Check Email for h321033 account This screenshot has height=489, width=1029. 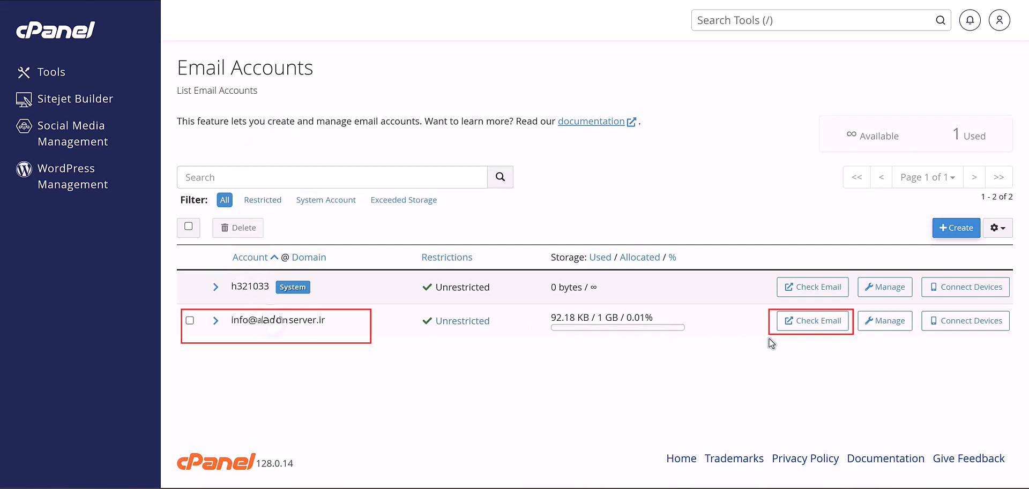[812, 287]
